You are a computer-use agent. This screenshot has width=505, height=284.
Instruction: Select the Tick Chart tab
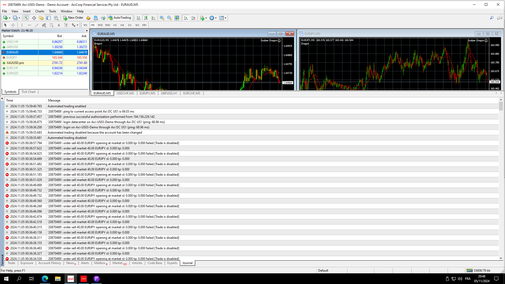tap(28, 92)
